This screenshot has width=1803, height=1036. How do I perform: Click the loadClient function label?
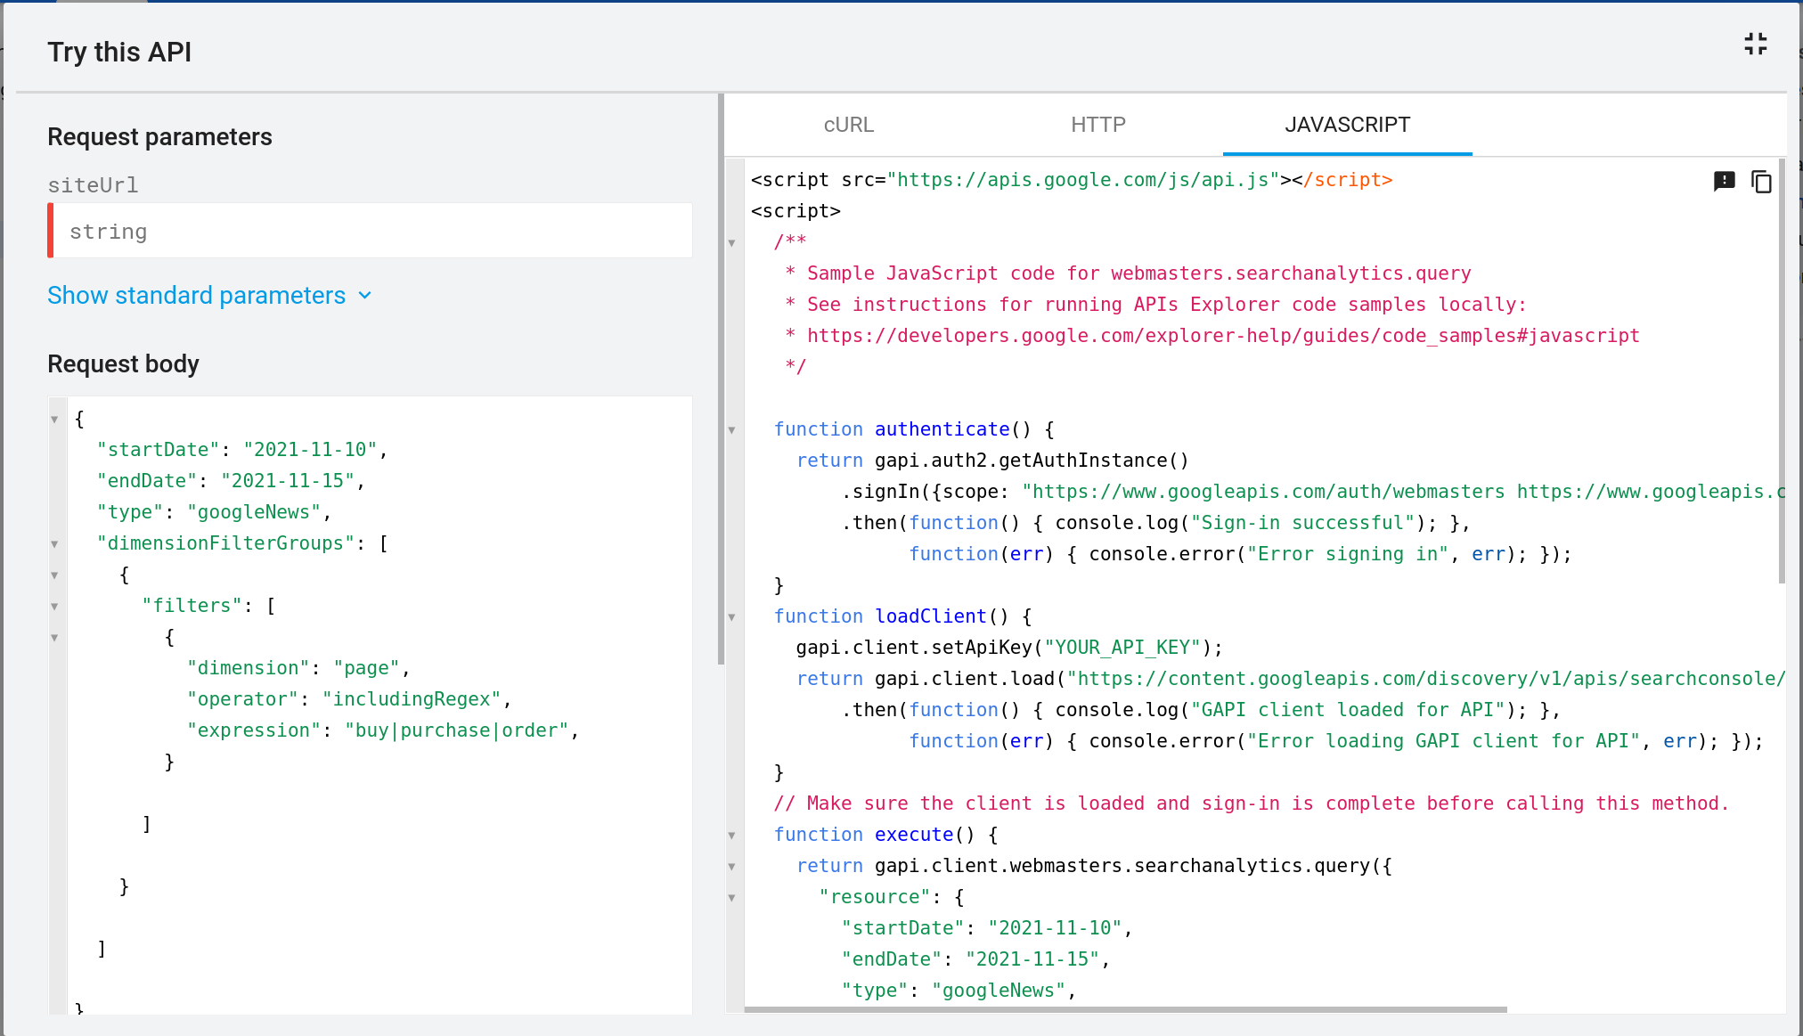[931, 616]
